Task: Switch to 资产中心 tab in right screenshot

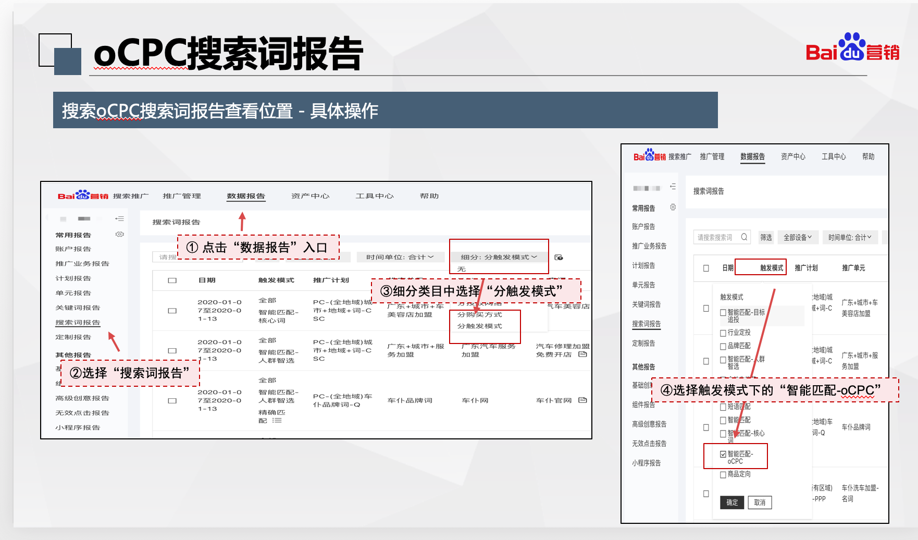Action: click(792, 156)
